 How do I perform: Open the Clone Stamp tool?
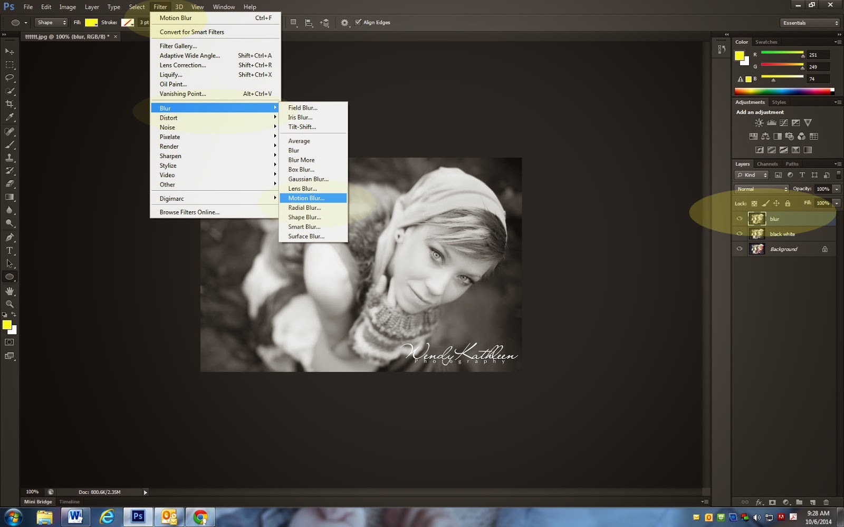pos(9,157)
